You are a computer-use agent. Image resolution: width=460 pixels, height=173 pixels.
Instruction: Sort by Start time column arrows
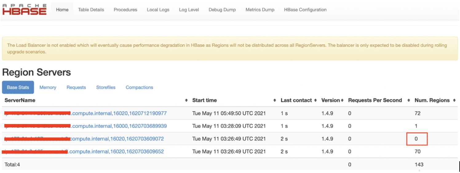click(275, 100)
